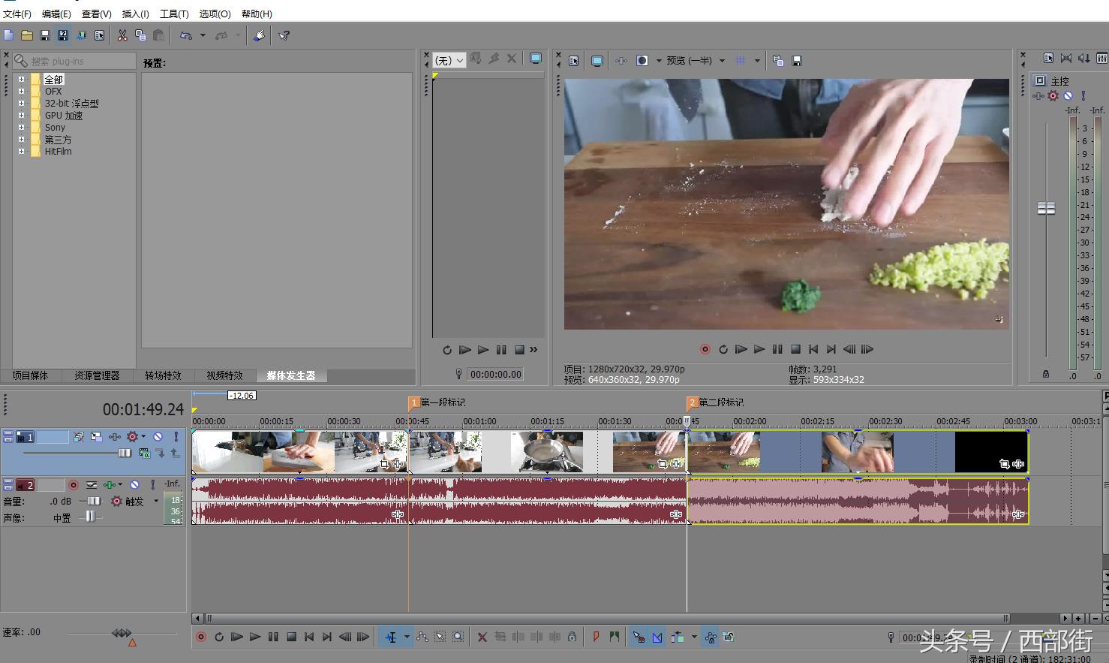Viewport: 1109px width, 663px height.
Task: Open the (无) preset dropdown in trimmer
Action: coord(460,61)
